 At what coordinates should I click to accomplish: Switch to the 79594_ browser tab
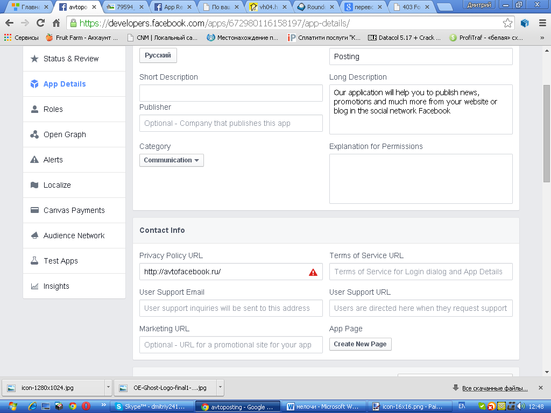click(x=125, y=6)
